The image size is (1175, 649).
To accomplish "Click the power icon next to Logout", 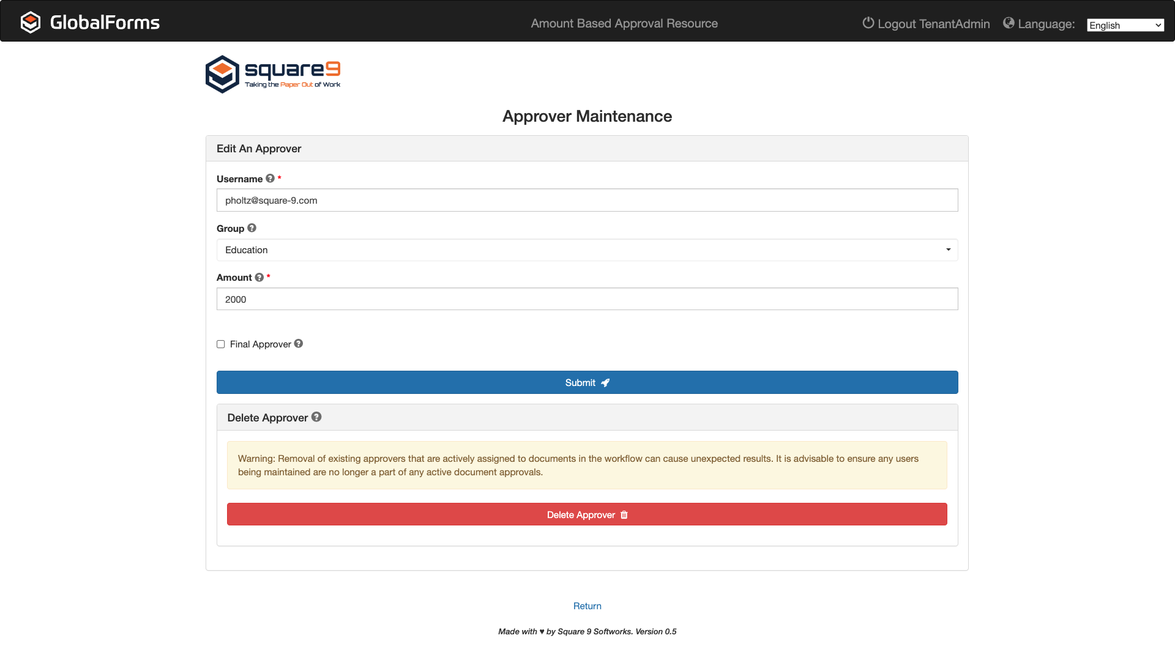I will tap(868, 23).
